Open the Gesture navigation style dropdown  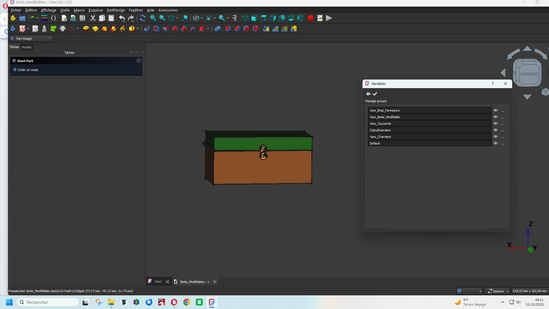pyautogui.click(x=498, y=291)
